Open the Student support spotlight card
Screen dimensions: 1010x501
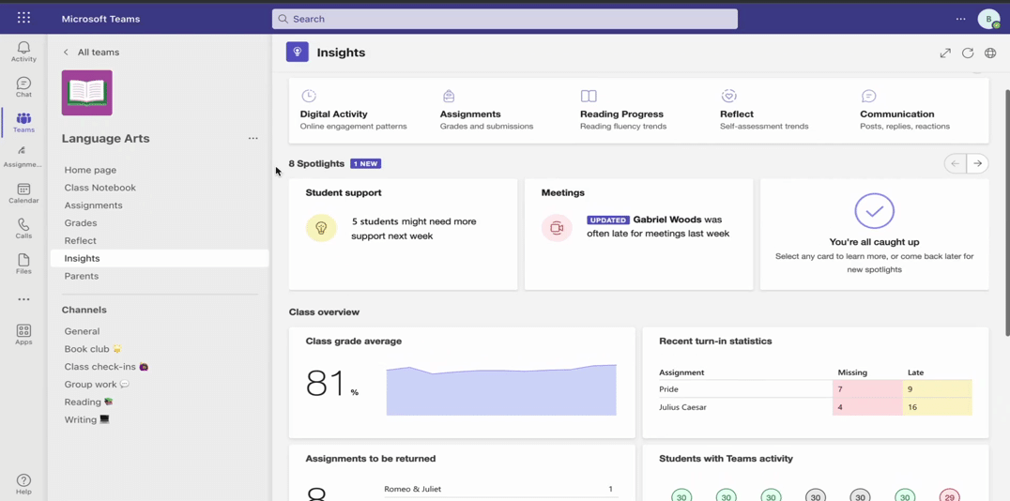(403, 233)
